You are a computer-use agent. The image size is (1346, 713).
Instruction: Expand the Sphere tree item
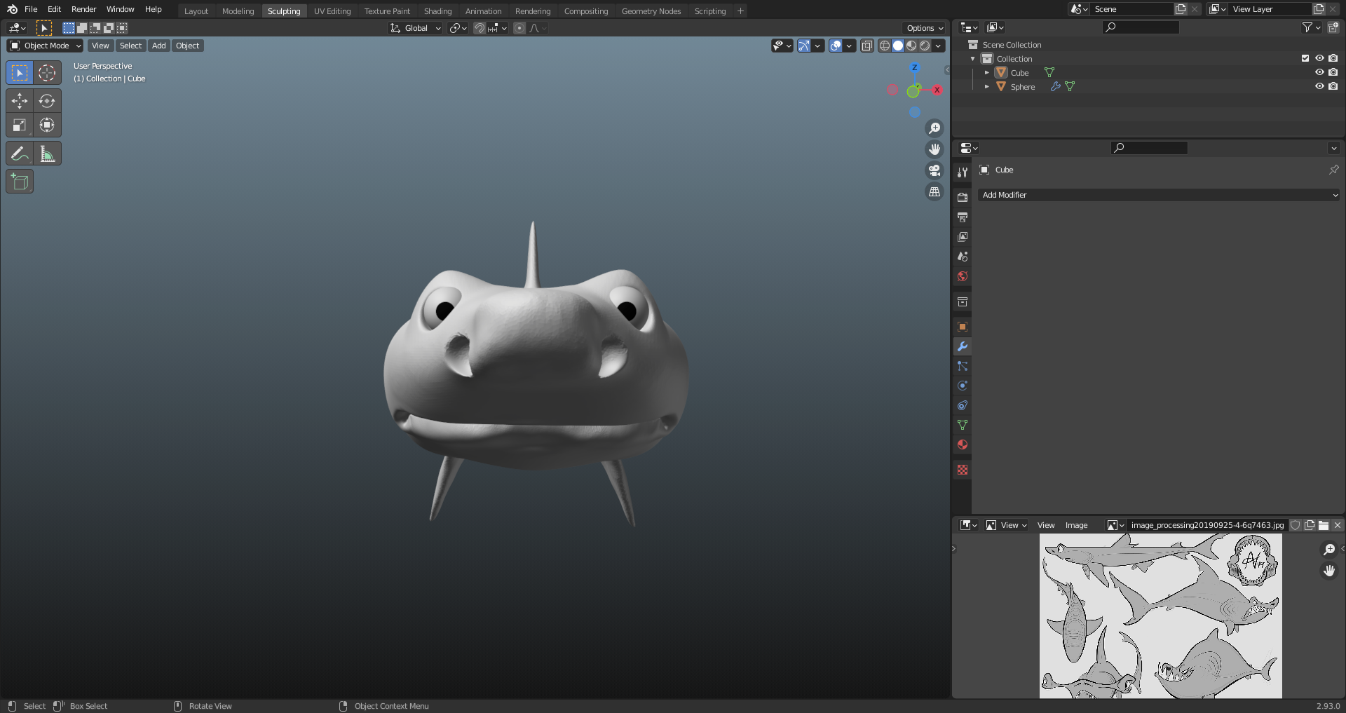987,86
